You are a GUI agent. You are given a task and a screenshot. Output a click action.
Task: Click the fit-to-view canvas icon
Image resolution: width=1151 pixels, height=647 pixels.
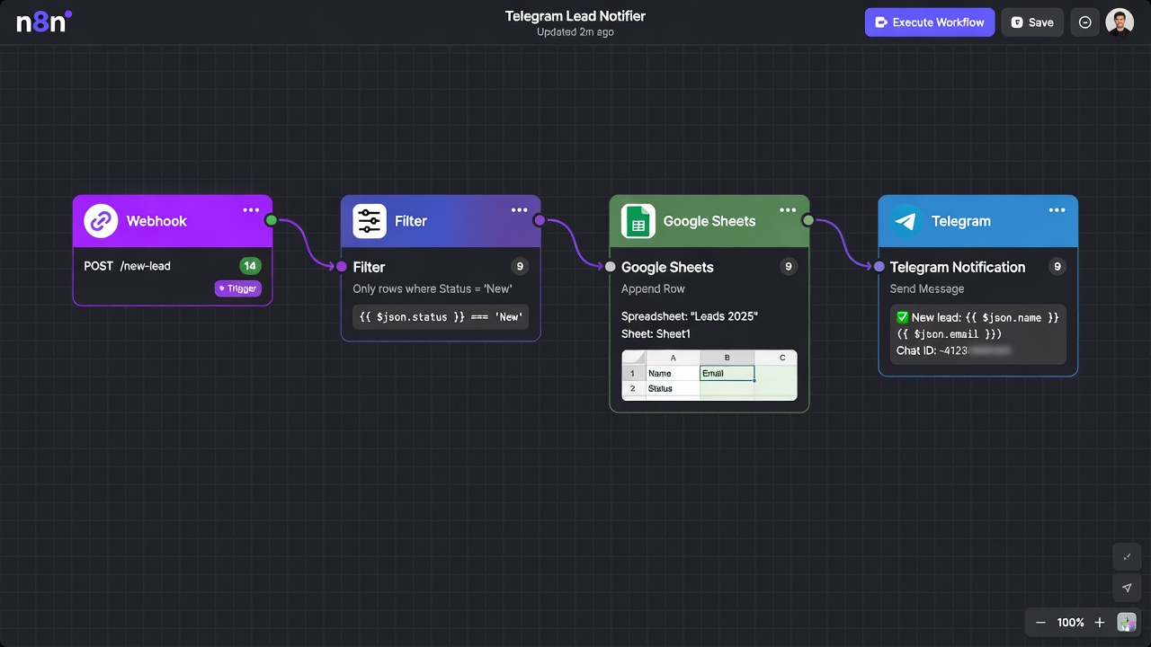(1127, 556)
